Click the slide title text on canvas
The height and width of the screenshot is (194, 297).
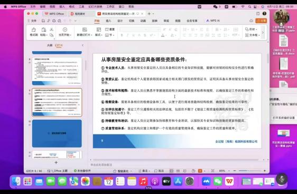pyautogui.click(x=144, y=60)
